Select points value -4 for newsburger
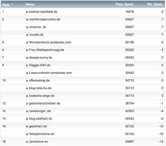 click(x=162, y=111)
